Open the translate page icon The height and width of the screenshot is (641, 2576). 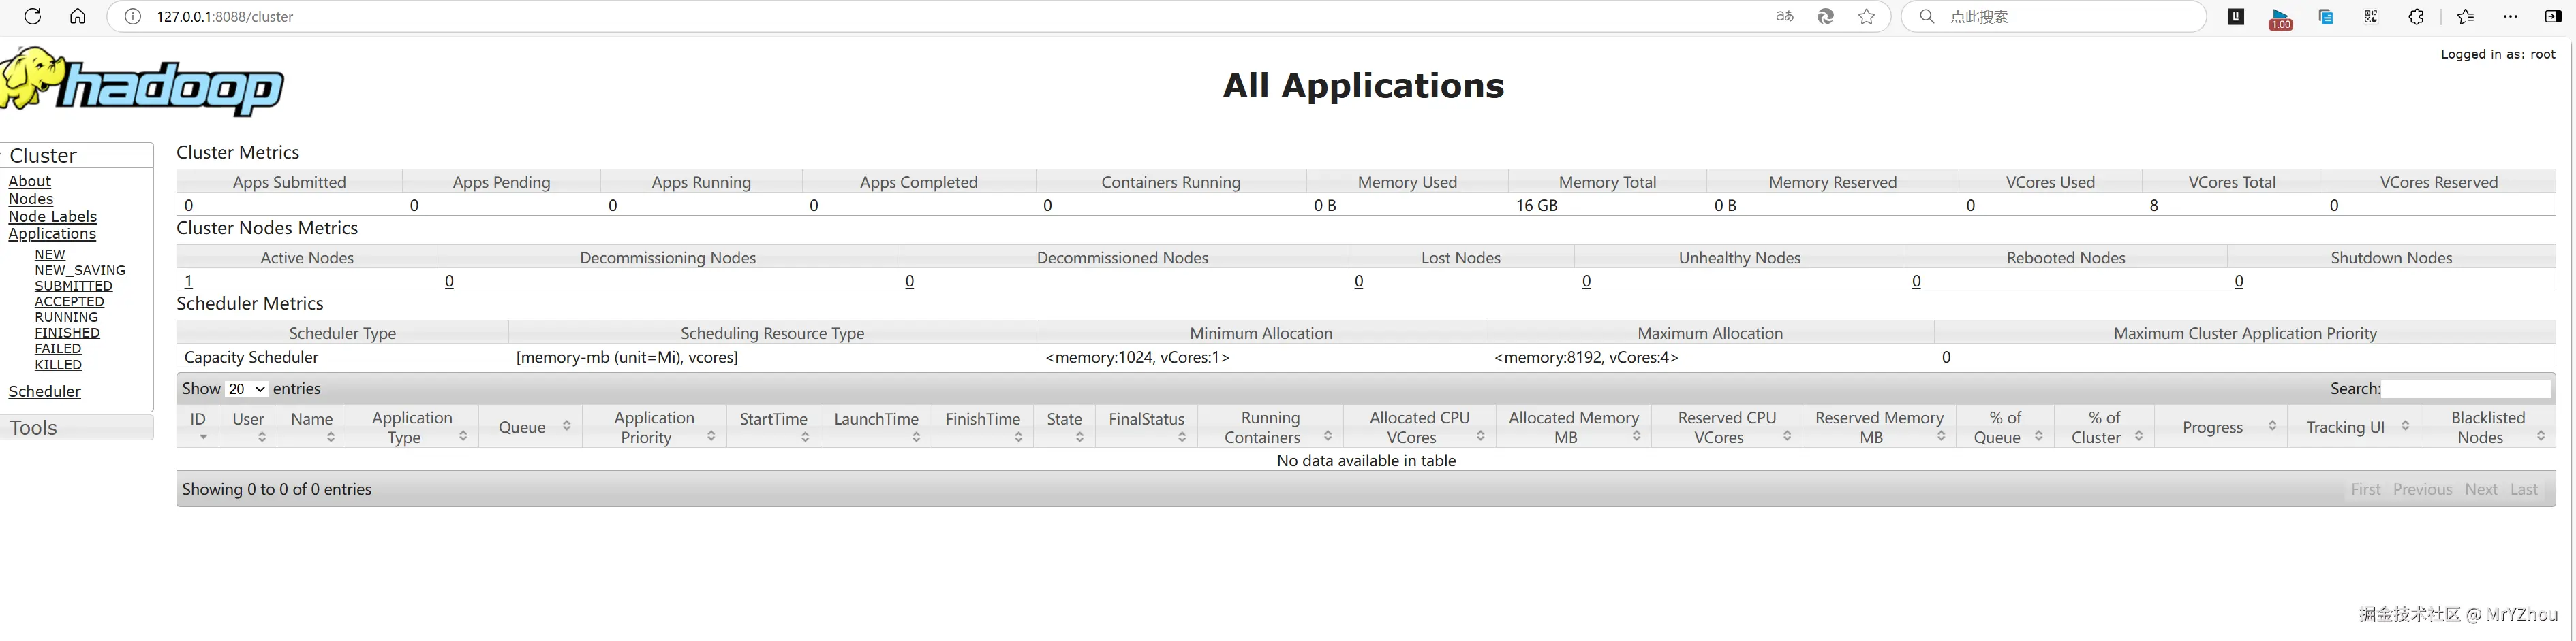1785,17
